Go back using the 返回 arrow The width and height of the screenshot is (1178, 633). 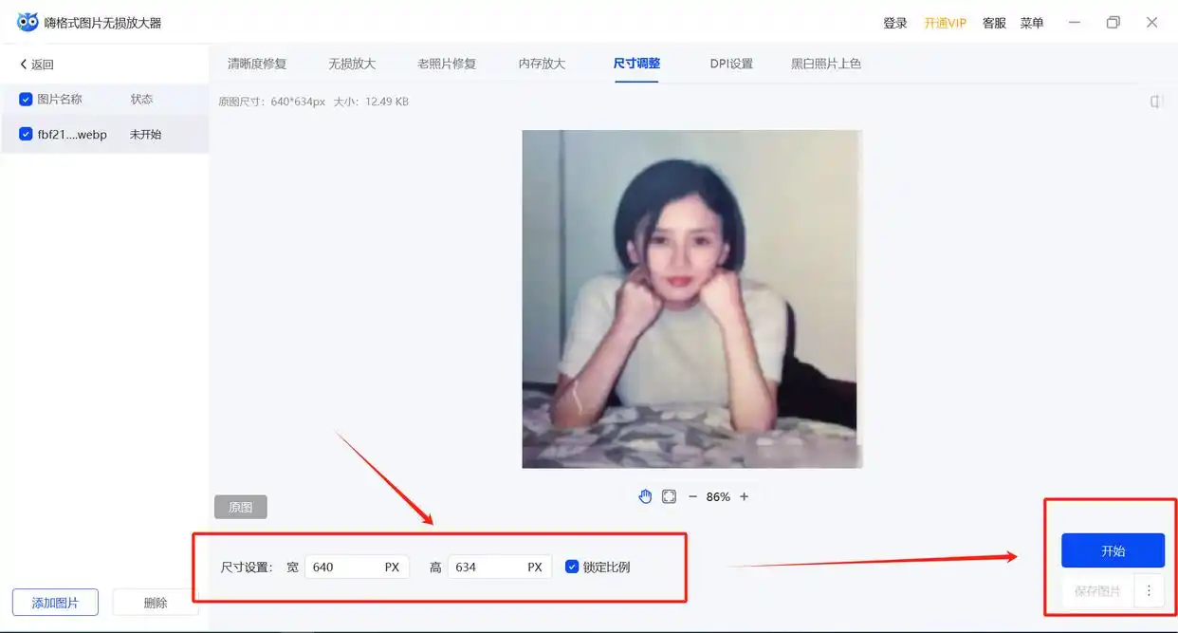click(x=36, y=65)
